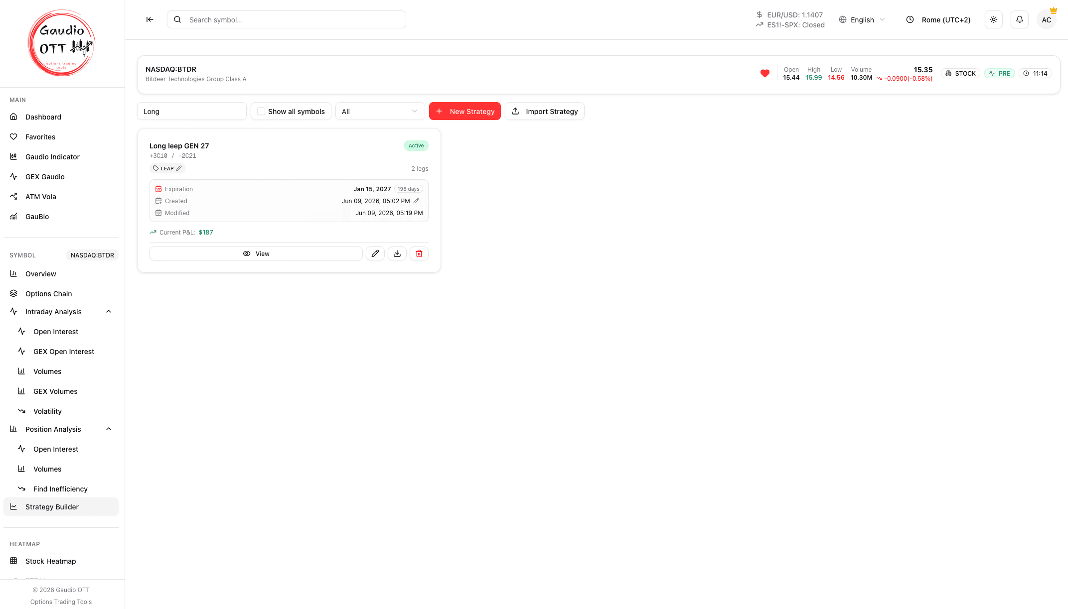Click Import Strategy button
1068x609 pixels.
tap(544, 111)
